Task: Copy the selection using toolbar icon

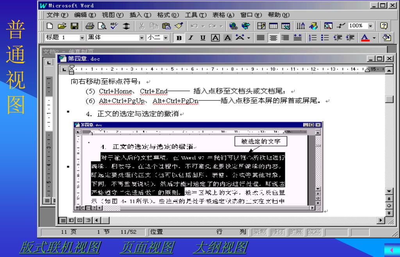Action: (154, 26)
